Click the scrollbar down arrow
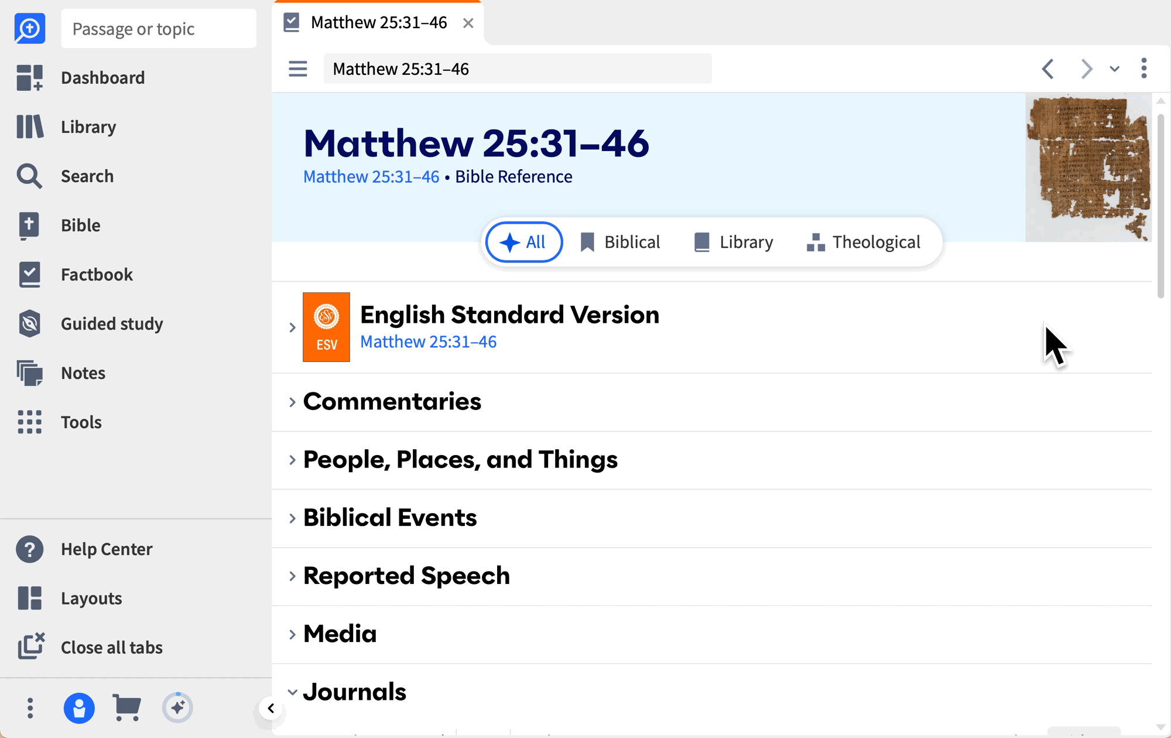Viewport: 1171px width, 738px height. 1160,727
